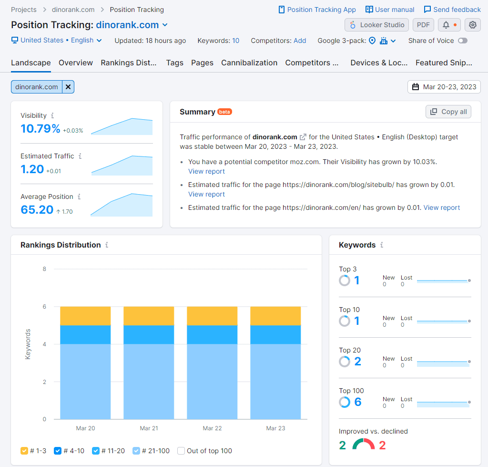
Task: Select the Pages tab
Action: (x=202, y=62)
